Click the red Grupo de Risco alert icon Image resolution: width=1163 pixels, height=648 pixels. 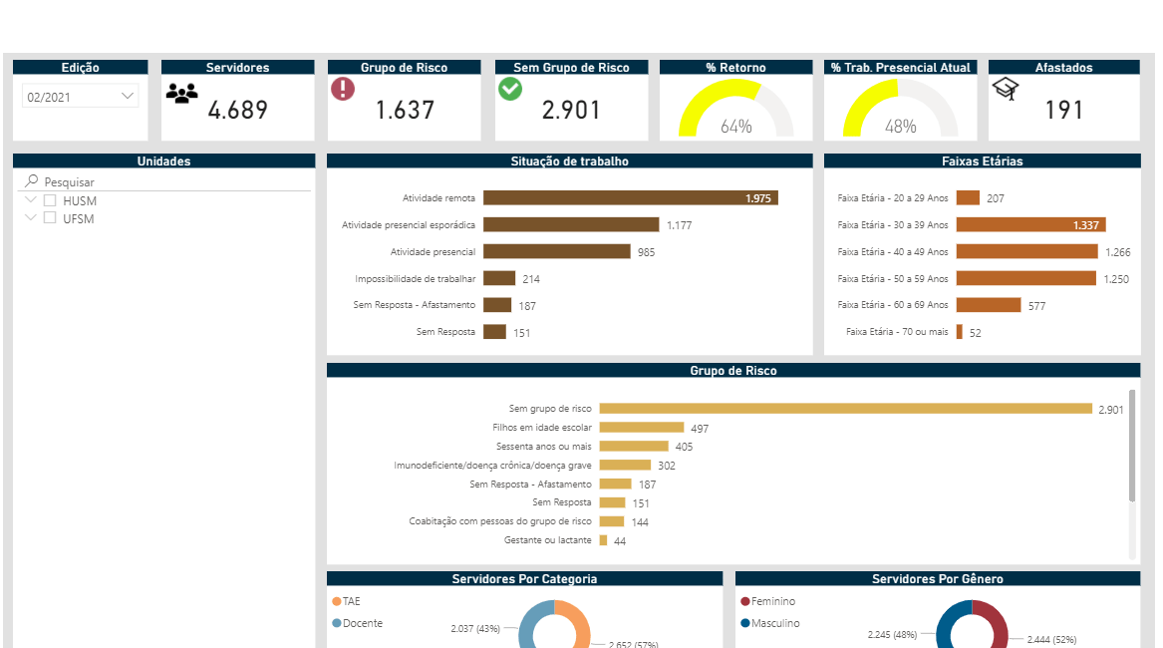click(x=343, y=89)
